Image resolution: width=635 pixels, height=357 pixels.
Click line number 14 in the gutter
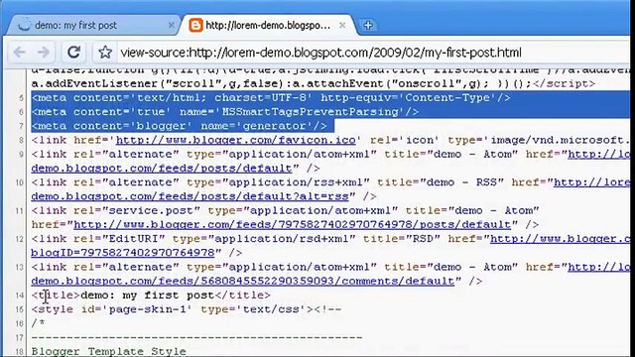20,296
